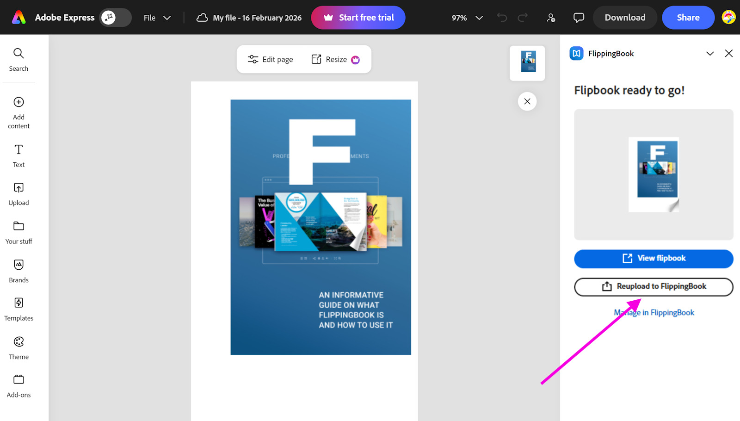Viewport: 740px width, 421px height.
Task: Select the Text tool
Action: [x=18, y=155]
